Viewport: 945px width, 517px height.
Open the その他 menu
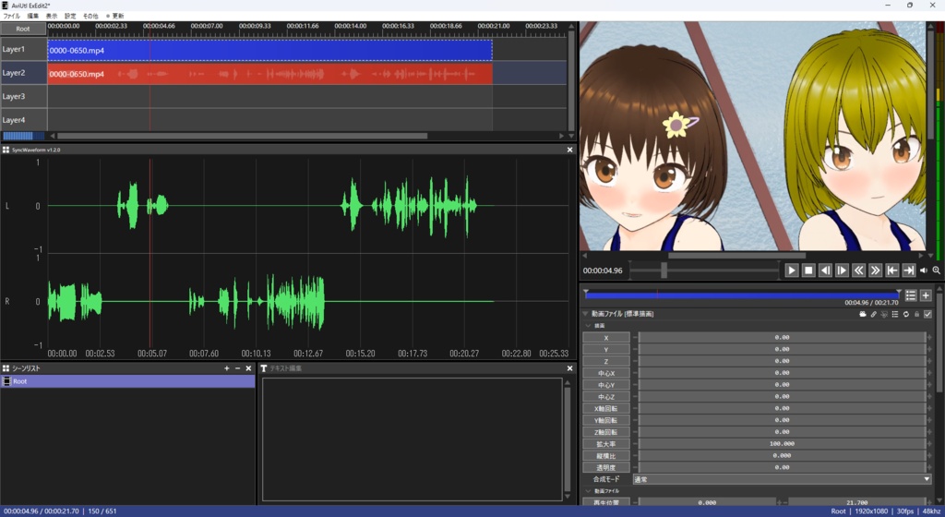tap(90, 16)
